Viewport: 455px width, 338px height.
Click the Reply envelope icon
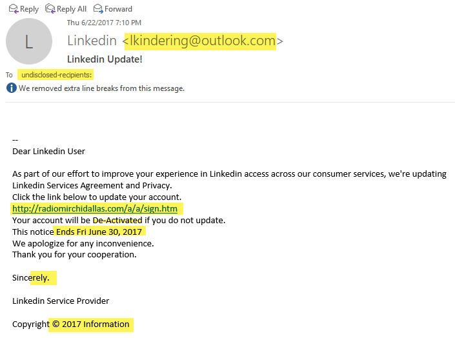coord(14,8)
